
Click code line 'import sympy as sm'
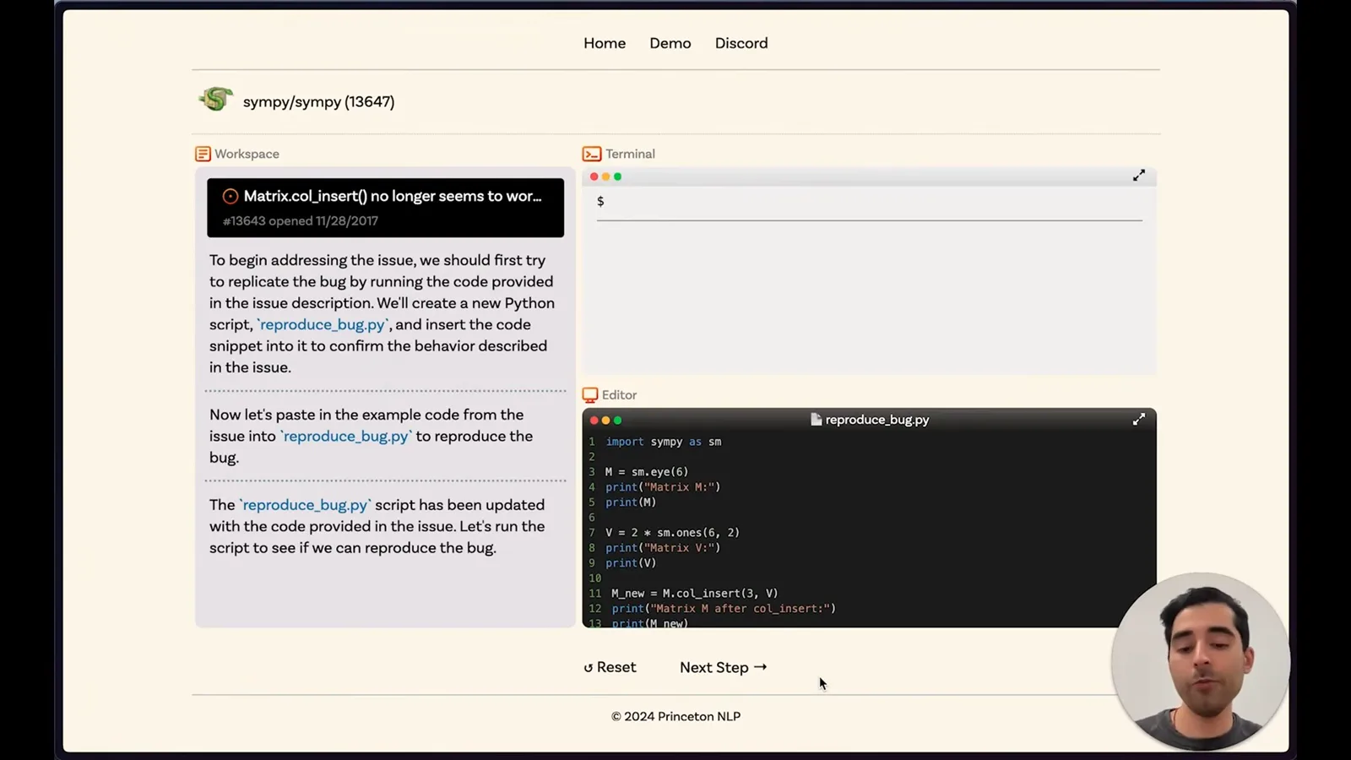coord(663,442)
